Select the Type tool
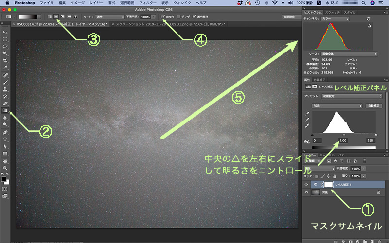 tap(5, 139)
